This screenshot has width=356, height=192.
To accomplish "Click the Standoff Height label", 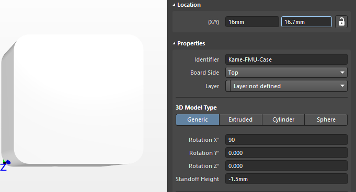I will pos(197,179).
